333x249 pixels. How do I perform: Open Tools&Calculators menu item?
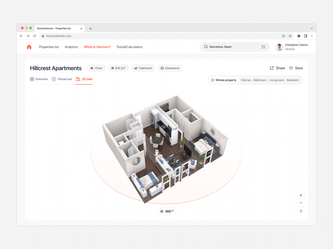[x=129, y=47]
